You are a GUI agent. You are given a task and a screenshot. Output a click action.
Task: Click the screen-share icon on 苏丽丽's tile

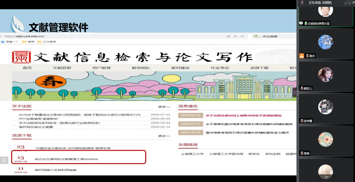[301, 23]
